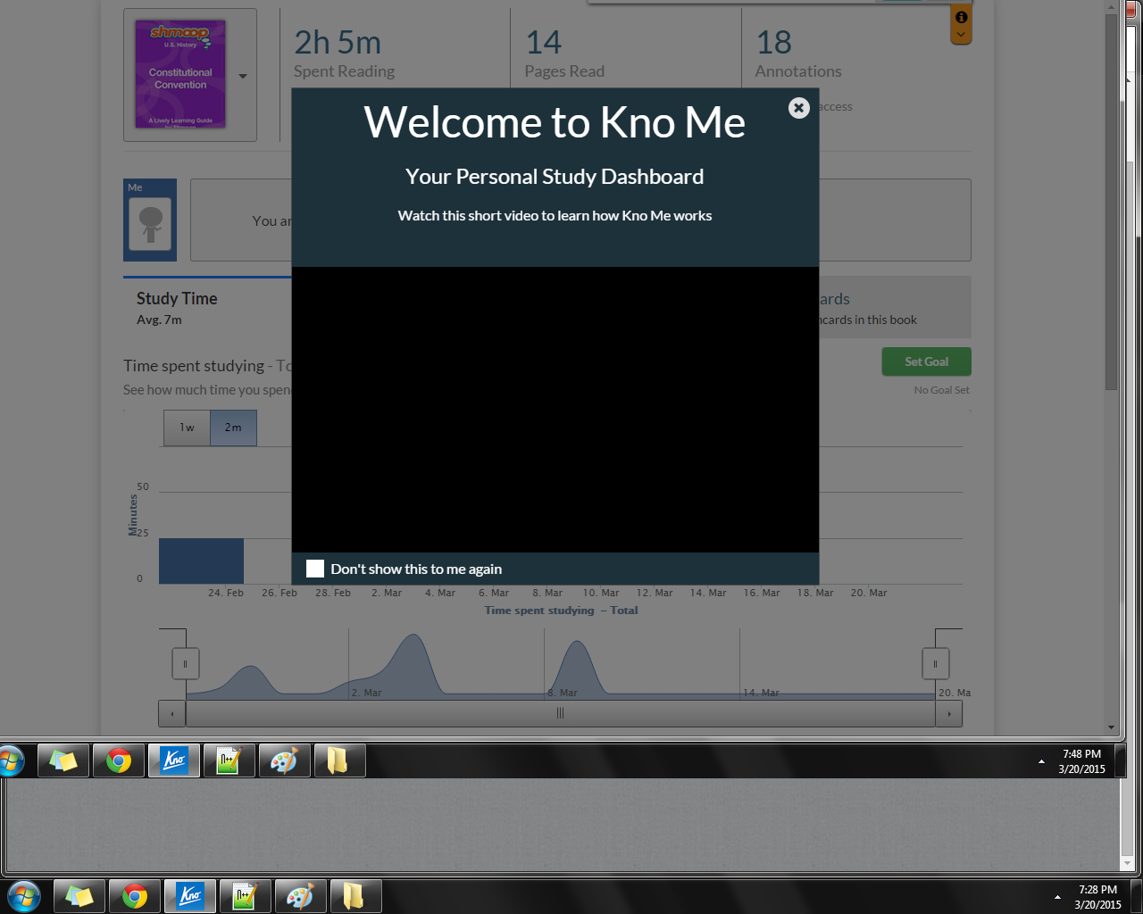Screen dimensions: 1143x914
Task: Grab the right navigator range handle
Action: [x=935, y=663]
